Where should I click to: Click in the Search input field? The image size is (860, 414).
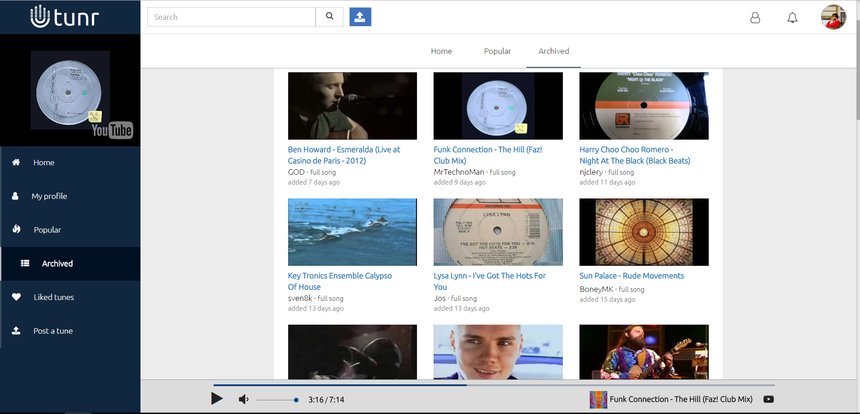(231, 17)
